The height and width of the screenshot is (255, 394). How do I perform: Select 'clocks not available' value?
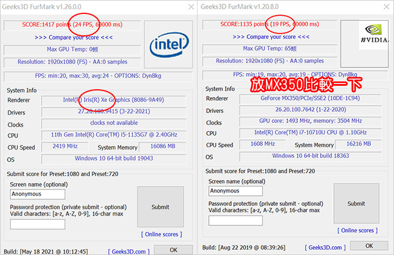114,123
